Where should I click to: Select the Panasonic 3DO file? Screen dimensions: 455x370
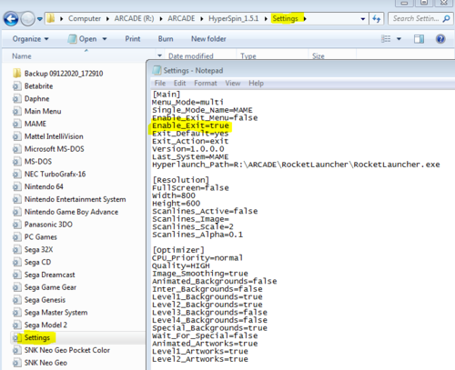pos(43,225)
